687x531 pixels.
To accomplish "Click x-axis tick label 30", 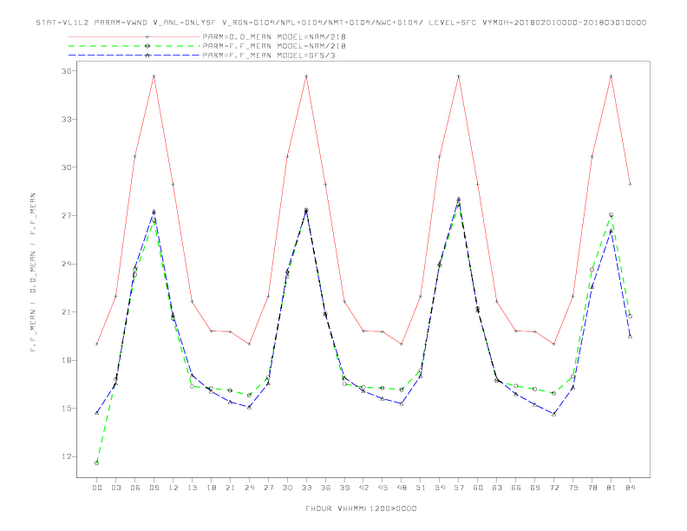I will pos(287,488).
